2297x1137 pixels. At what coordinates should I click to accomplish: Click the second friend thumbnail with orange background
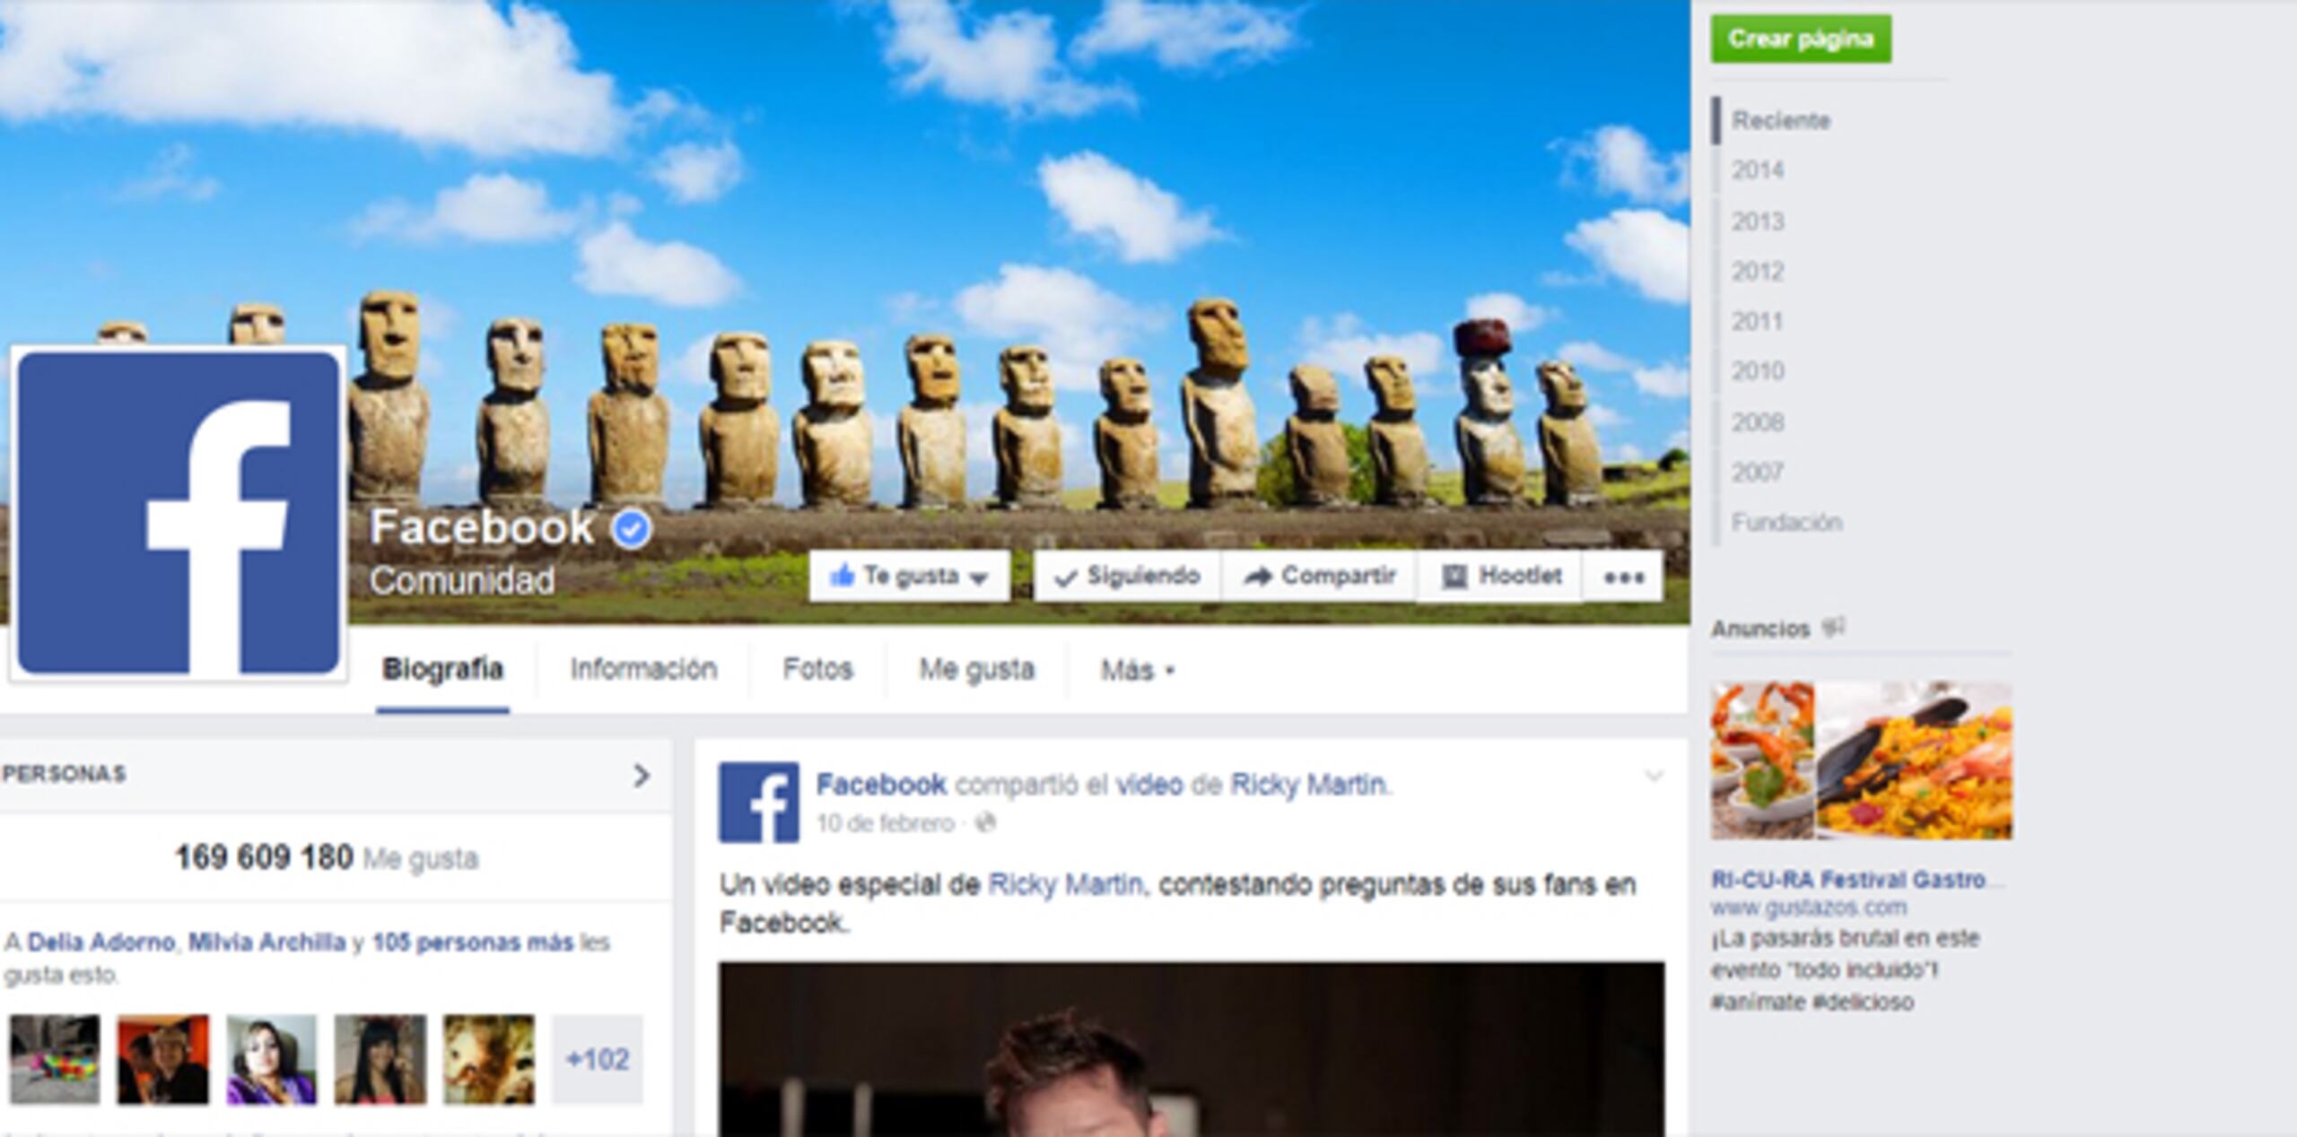point(163,1059)
